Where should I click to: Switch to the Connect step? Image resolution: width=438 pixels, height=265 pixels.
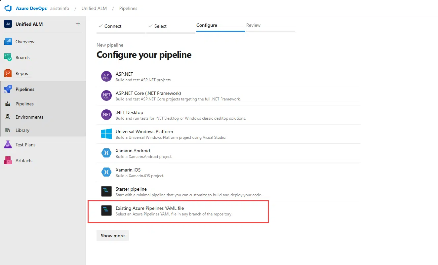[112, 26]
